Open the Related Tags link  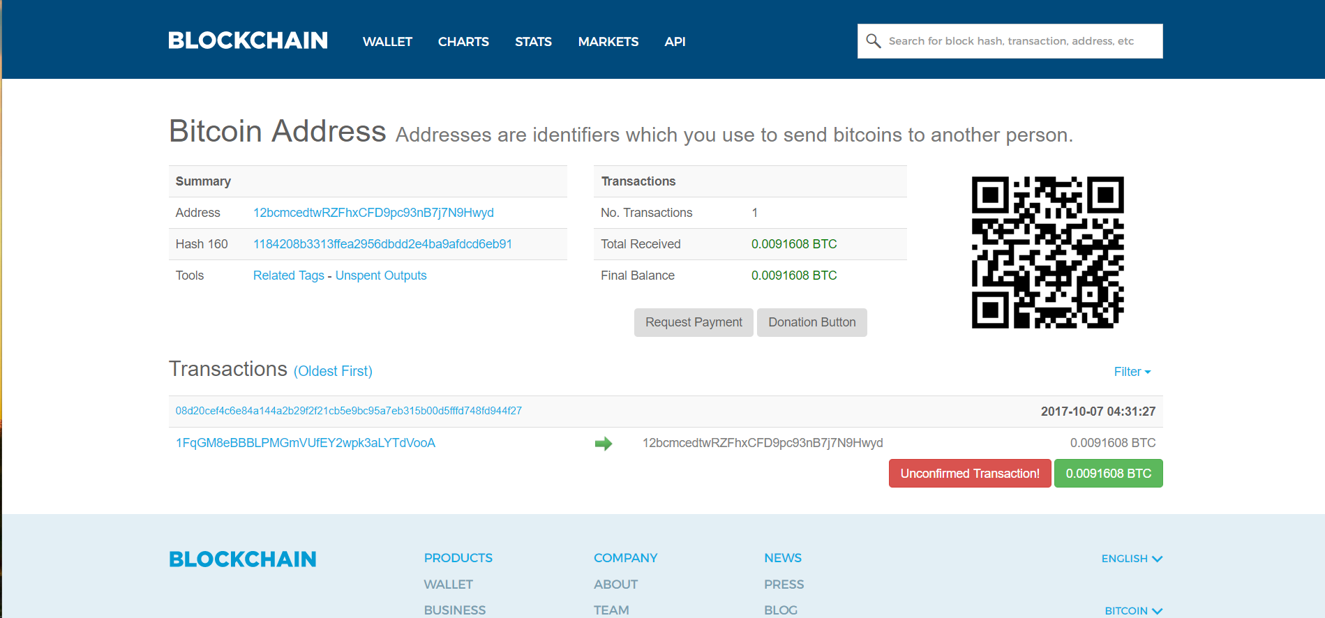(289, 276)
